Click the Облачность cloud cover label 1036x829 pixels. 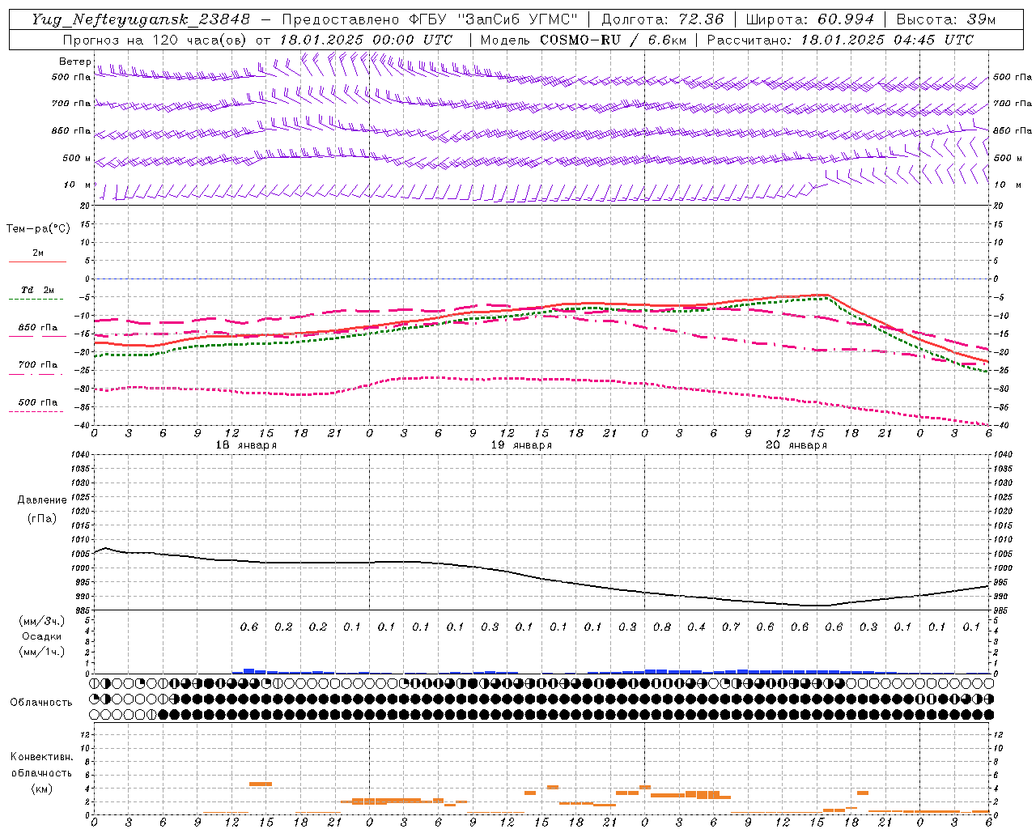tap(41, 702)
